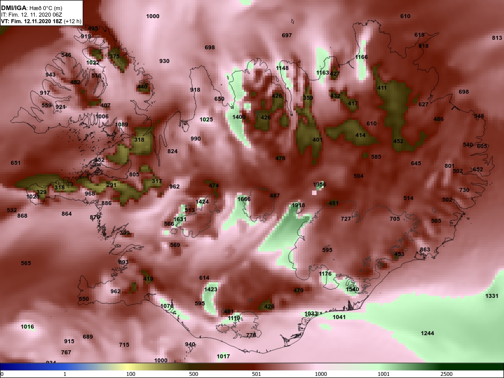Click the map value 1540

click(352, 289)
